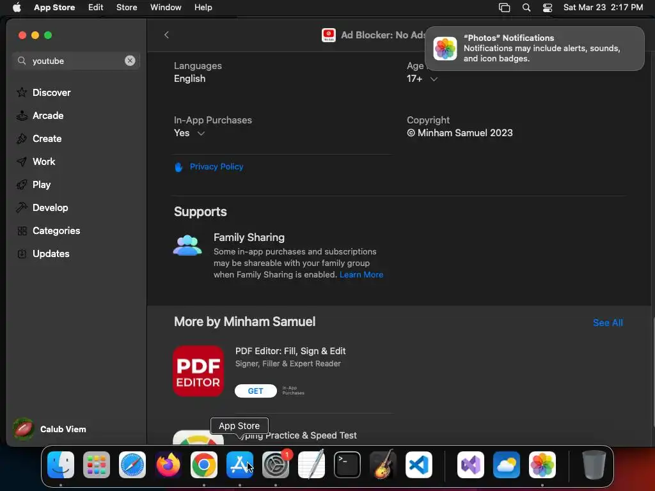Launch Google Chrome from the Dock

point(204,465)
